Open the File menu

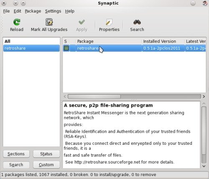6,11
